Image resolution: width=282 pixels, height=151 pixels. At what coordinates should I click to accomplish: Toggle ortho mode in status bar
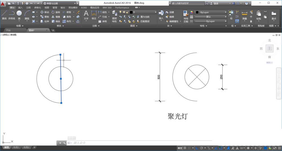pos(197,148)
